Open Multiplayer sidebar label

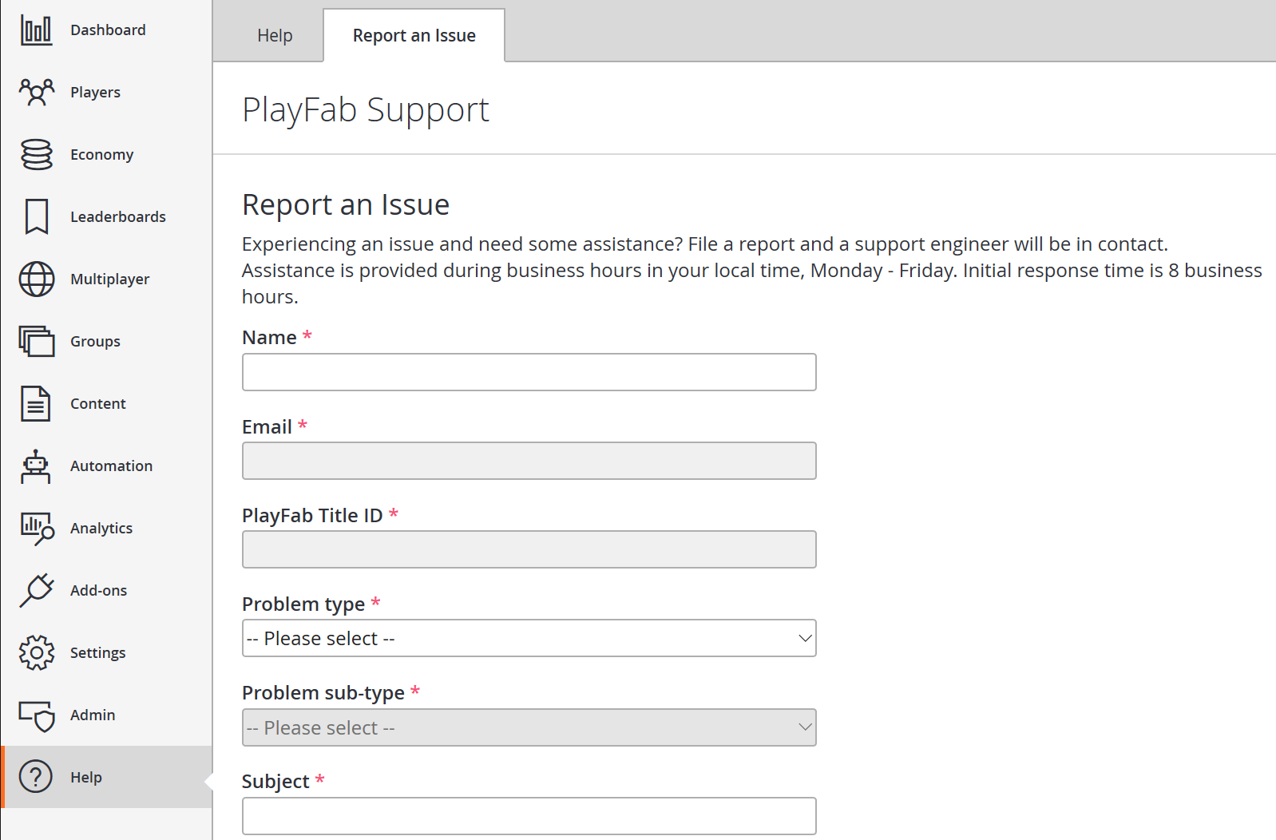tap(109, 279)
